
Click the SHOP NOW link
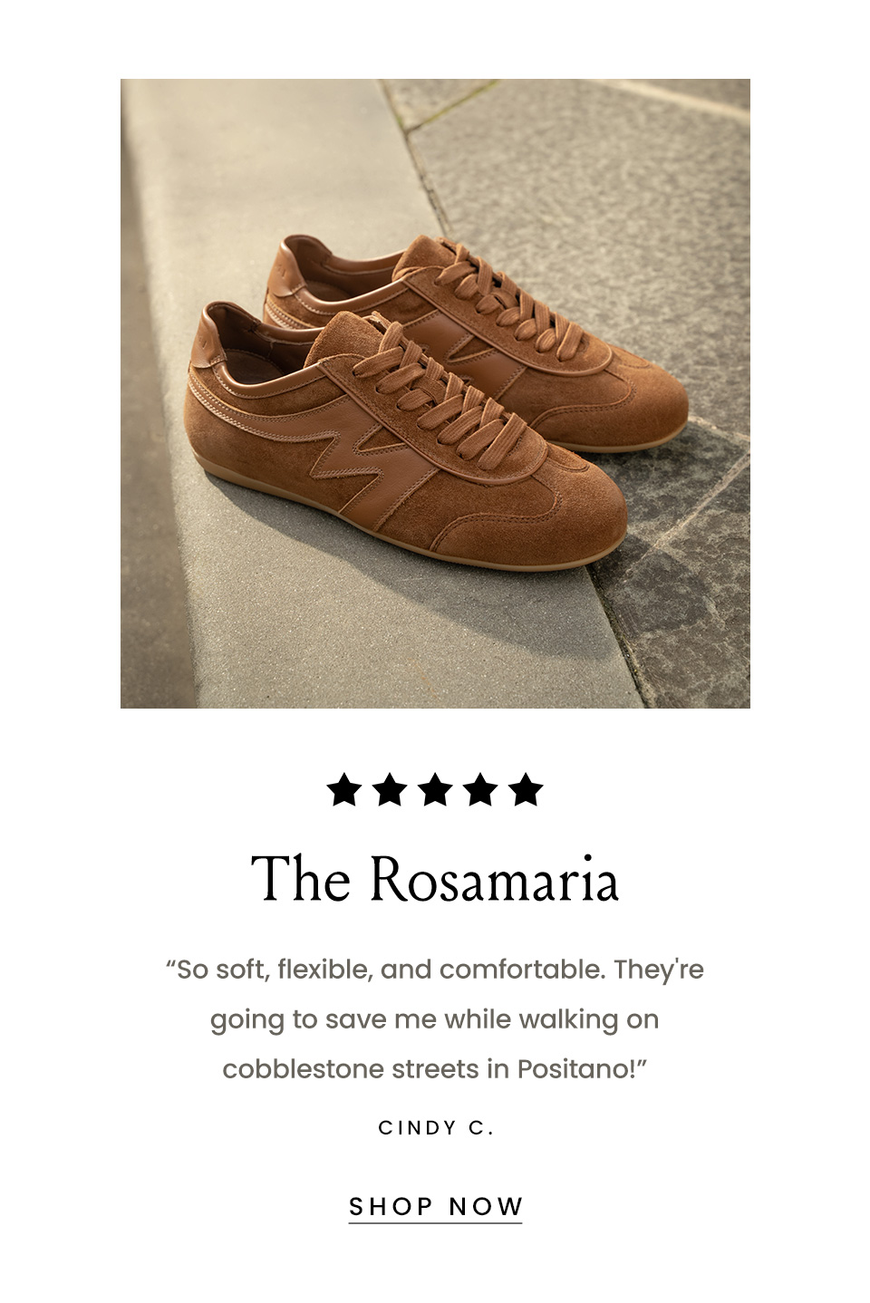[435, 1205]
